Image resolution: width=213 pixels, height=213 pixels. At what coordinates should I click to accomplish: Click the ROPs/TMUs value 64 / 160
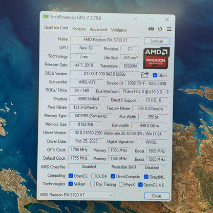pos(81,91)
